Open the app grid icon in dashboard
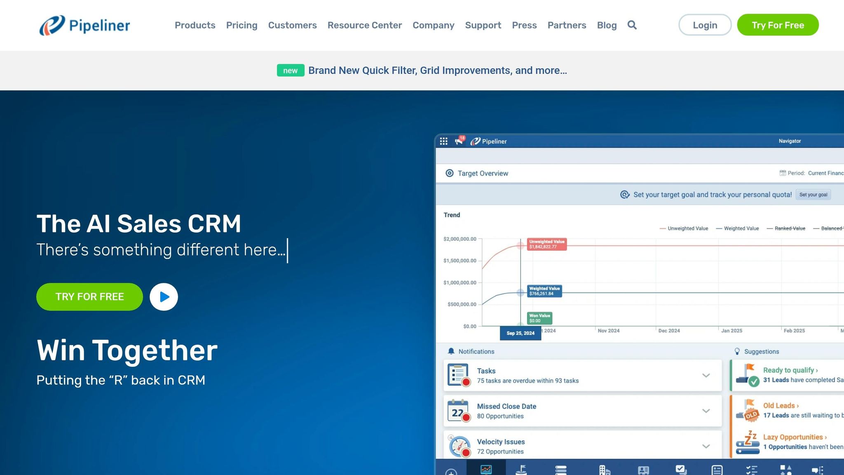This screenshot has width=844, height=475. 443,141
